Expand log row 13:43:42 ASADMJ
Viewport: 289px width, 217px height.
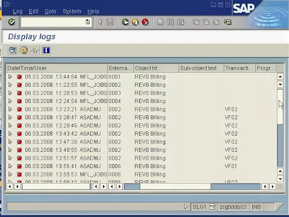click(x=10, y=134)
